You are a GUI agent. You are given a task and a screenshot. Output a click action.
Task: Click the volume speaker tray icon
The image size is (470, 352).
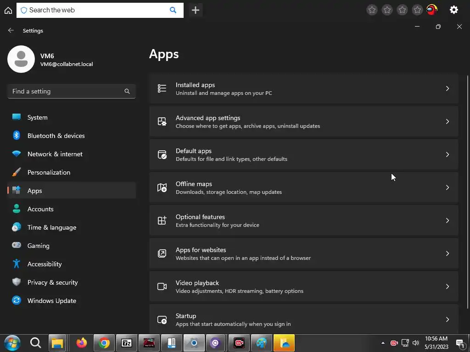coord(415,343)
